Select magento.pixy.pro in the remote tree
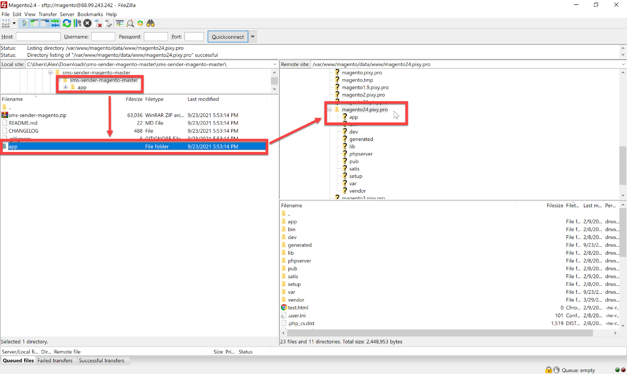The width and height of the screenshot is (627, 374). (x=361, y=73)
